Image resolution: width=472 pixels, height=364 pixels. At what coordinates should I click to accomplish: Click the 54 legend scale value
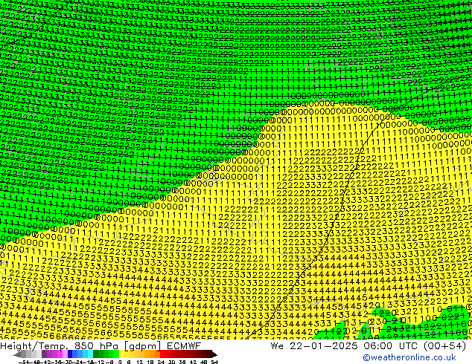click(x=214, y=362)
